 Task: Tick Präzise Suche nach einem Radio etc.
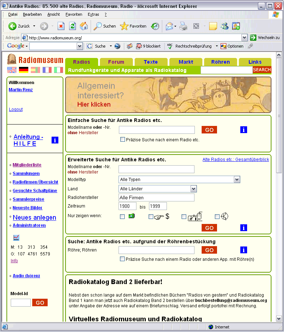(122, 140)
